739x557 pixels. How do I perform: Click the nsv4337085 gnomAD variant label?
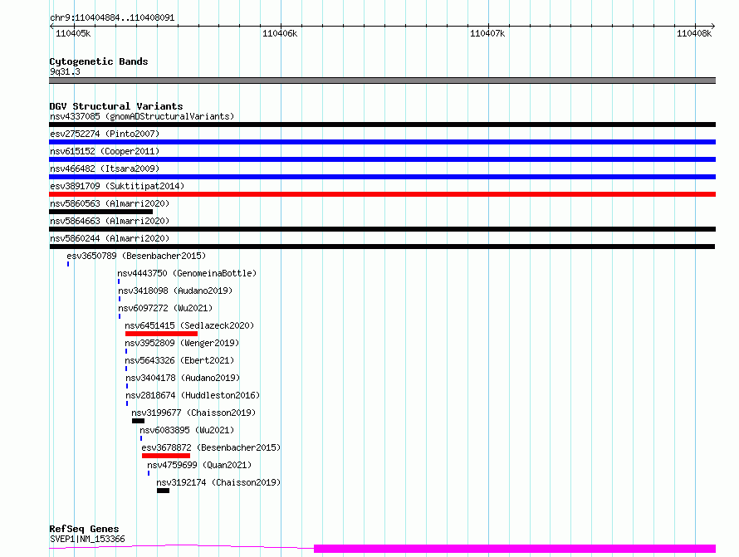142,116
